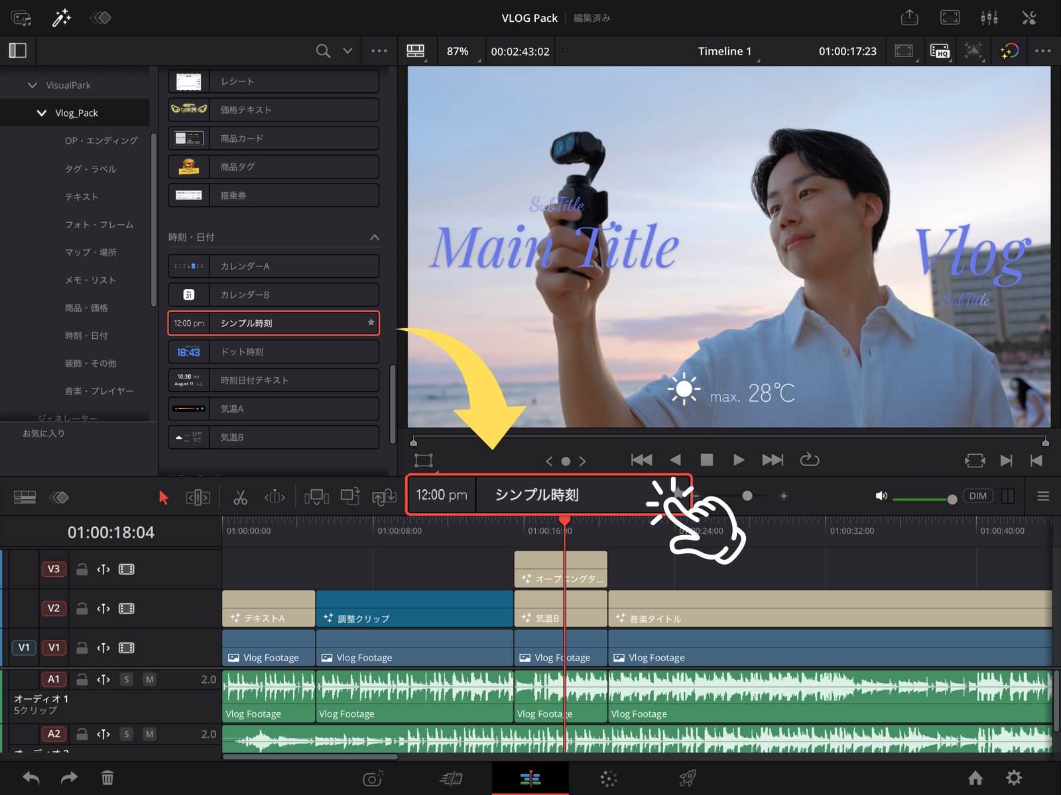The image size is (1061, 795).
Task: Select the 搭乗券 preset
Action: pyautogui.click(x=273, y=195)
